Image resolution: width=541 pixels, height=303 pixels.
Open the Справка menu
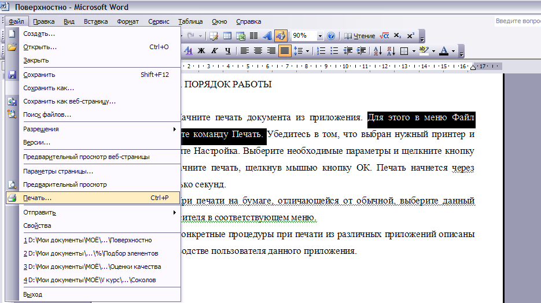[x=248, y=21]
